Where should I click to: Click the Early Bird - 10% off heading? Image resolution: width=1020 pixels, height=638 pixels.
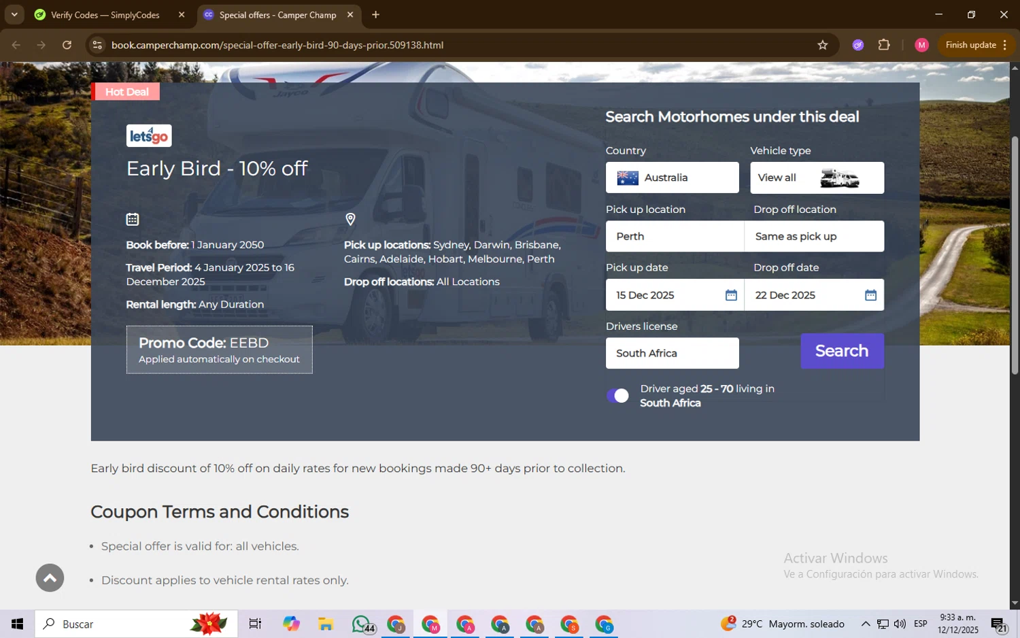[x=217, y=169]
